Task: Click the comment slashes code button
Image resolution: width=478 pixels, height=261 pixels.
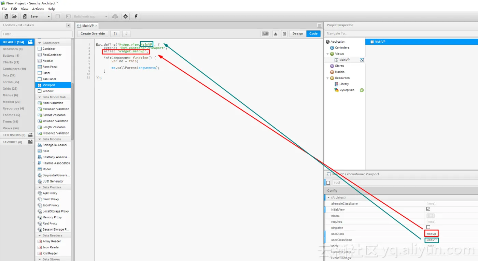Action: tap(126, 33)
